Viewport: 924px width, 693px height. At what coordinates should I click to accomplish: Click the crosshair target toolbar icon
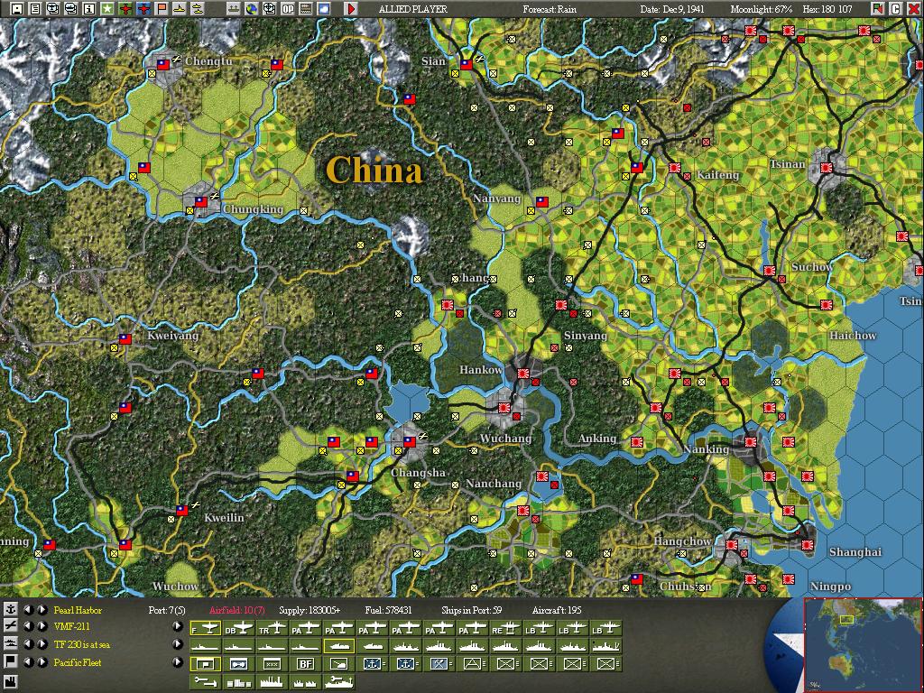pyautogui.click(x=269, y=9)
